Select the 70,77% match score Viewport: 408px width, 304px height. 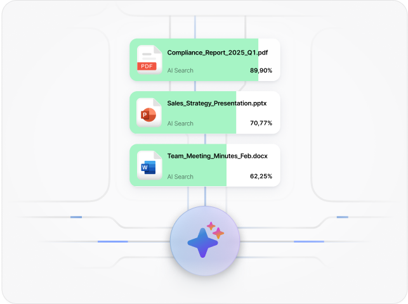point(261,123)
